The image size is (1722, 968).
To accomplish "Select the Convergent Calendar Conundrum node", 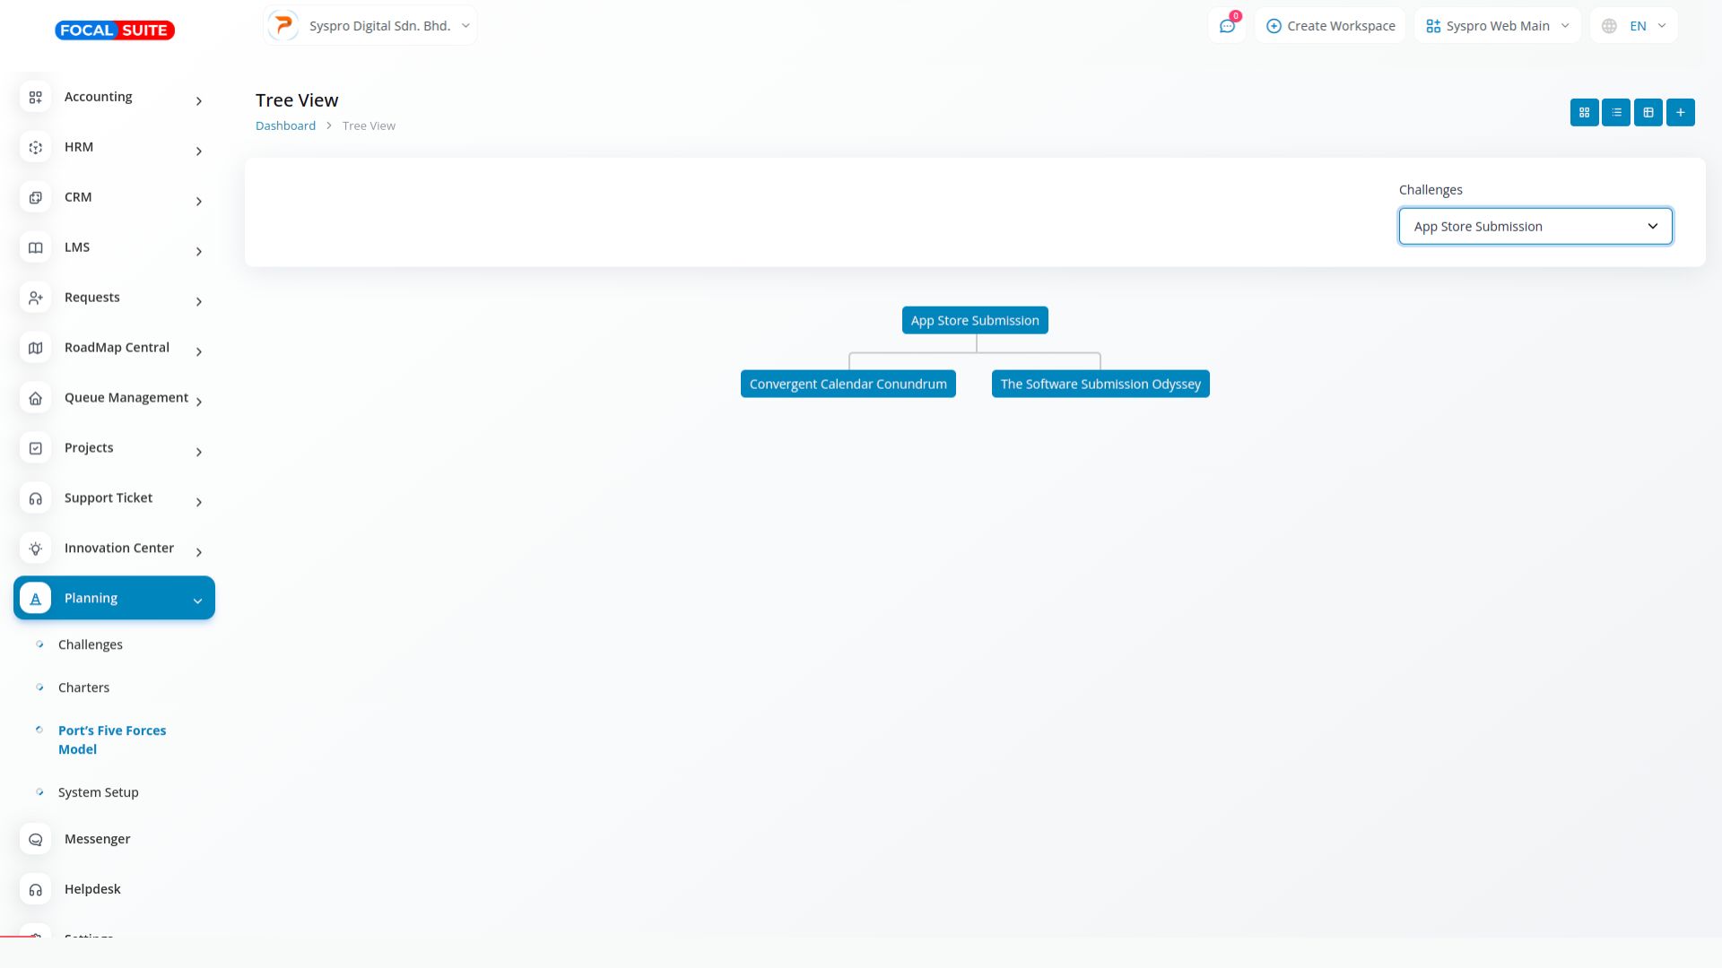I will click(x=848, y=385).
